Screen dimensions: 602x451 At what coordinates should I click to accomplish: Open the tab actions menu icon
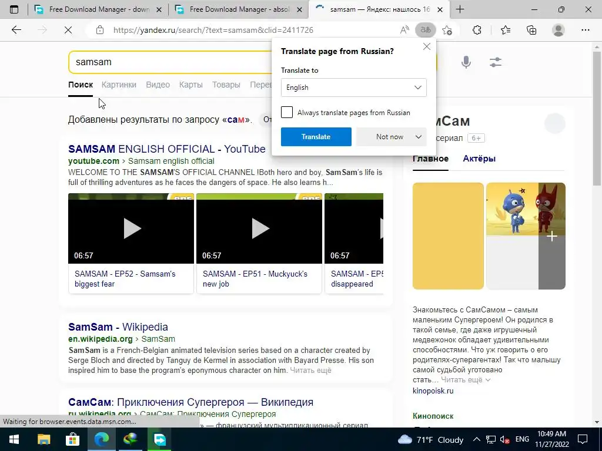coord(14,9)
